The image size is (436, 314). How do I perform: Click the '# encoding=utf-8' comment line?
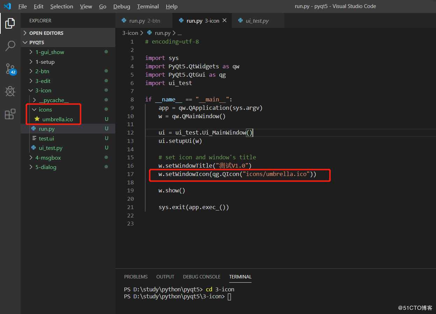point(172,41)
